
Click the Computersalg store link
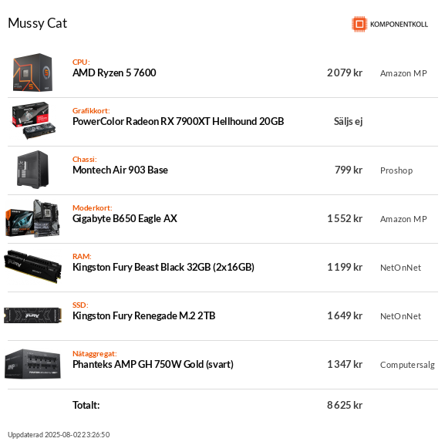(407, 365)
